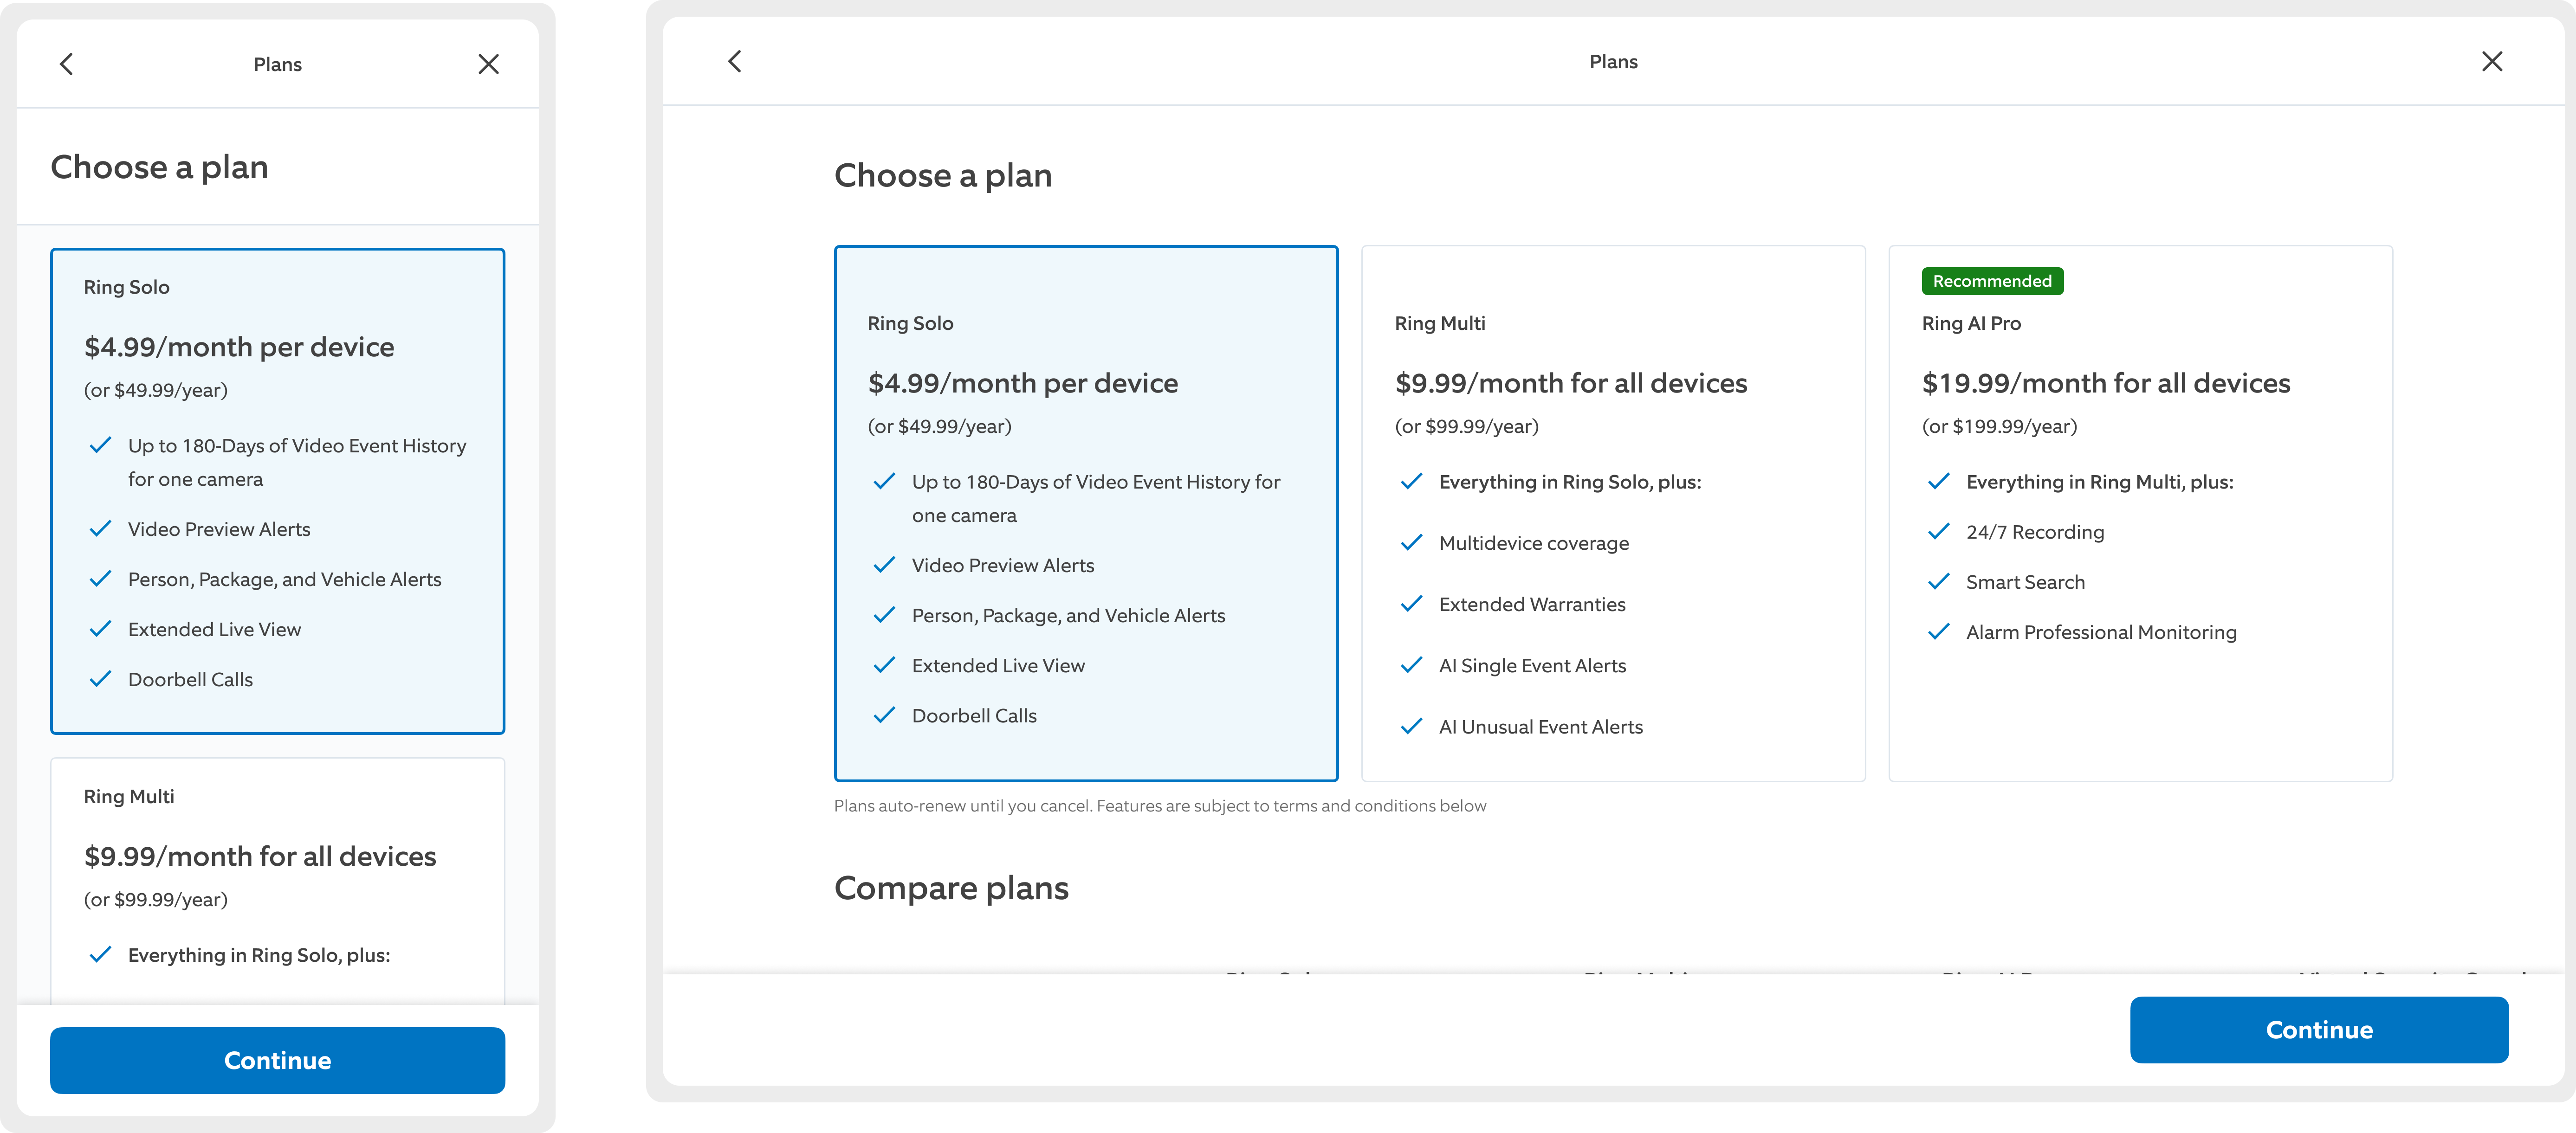
Task: Click the "Plans auto-renew until you cancel" notice
Action: (1160, 806)
